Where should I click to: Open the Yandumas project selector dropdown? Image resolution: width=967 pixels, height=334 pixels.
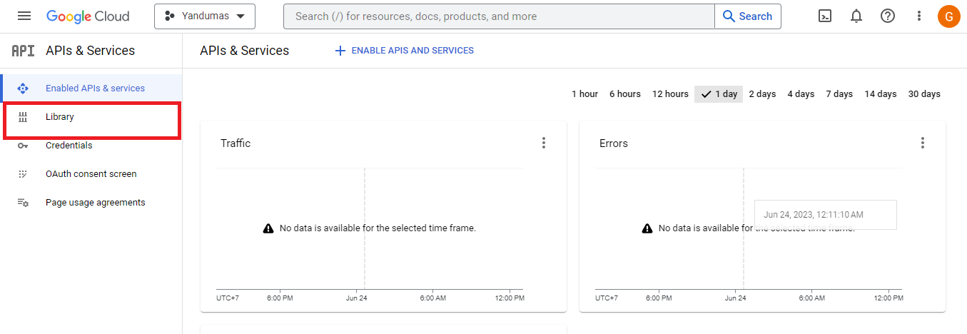pos(205,16)
